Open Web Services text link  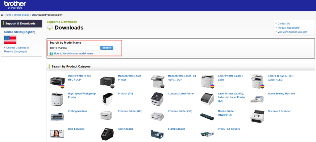[x=76, y=129]
